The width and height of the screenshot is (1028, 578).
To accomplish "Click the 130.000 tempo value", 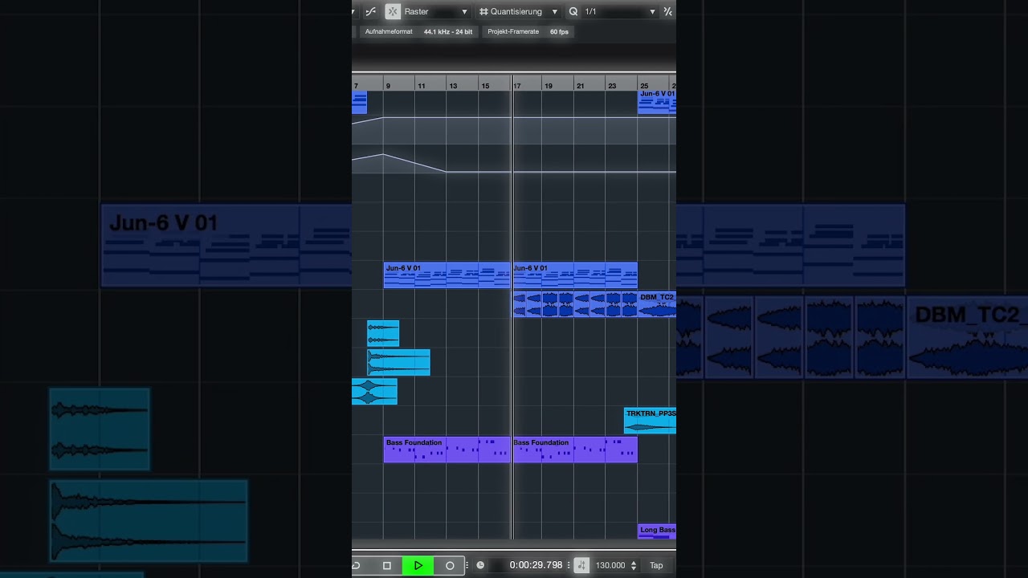I will click(610, 565).
